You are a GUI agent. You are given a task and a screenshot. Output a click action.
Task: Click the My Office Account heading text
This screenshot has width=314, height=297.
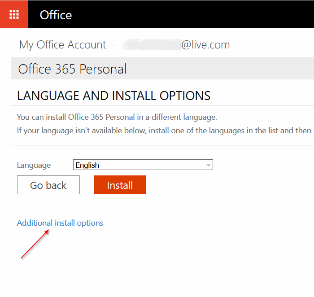click(62, 45)
